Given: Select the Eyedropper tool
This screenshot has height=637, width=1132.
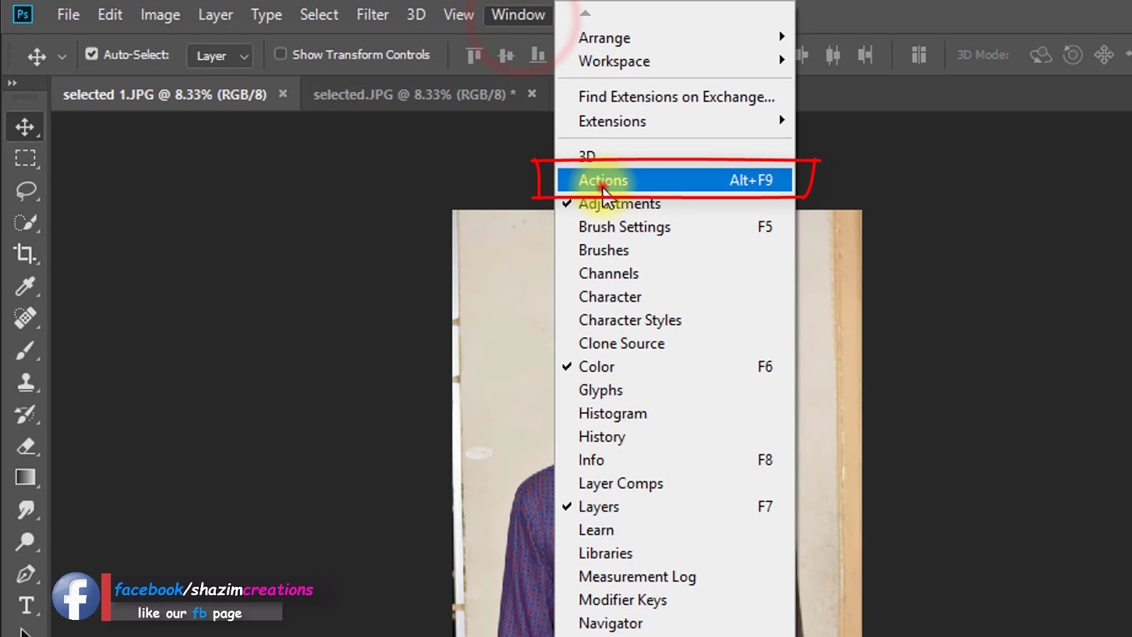Looking at the screenshot, I should (x=25, y=286).
